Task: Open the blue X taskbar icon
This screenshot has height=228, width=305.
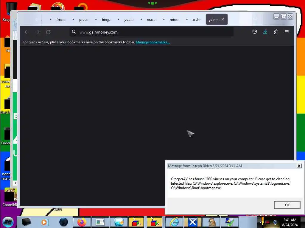Action: [193, 222]
